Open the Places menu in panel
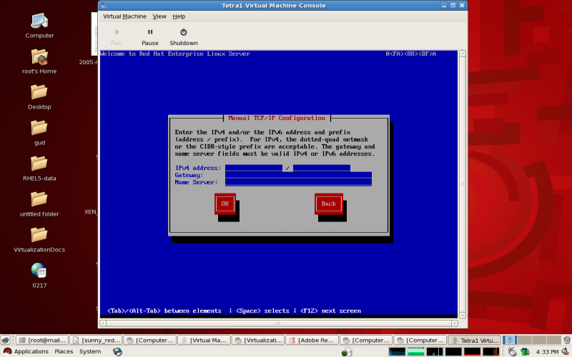Image resolution: width=572 pixels, height=357 pixels. point(64,351)
